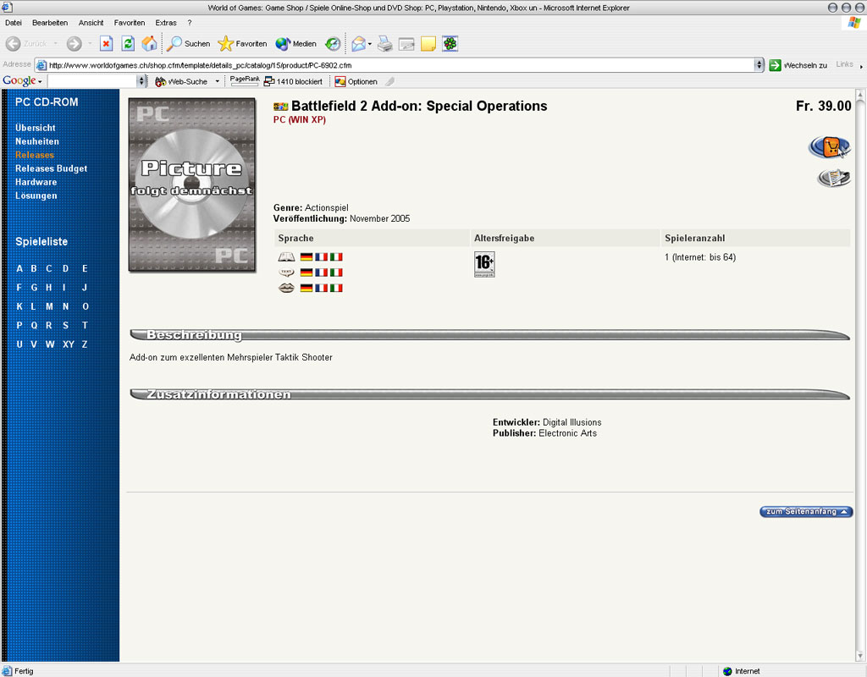The height and width of the screenshot is (677, 867).
Task: Open the Back button history dropdown arrow
Action: pyautogui.click(x=55, y=44)
